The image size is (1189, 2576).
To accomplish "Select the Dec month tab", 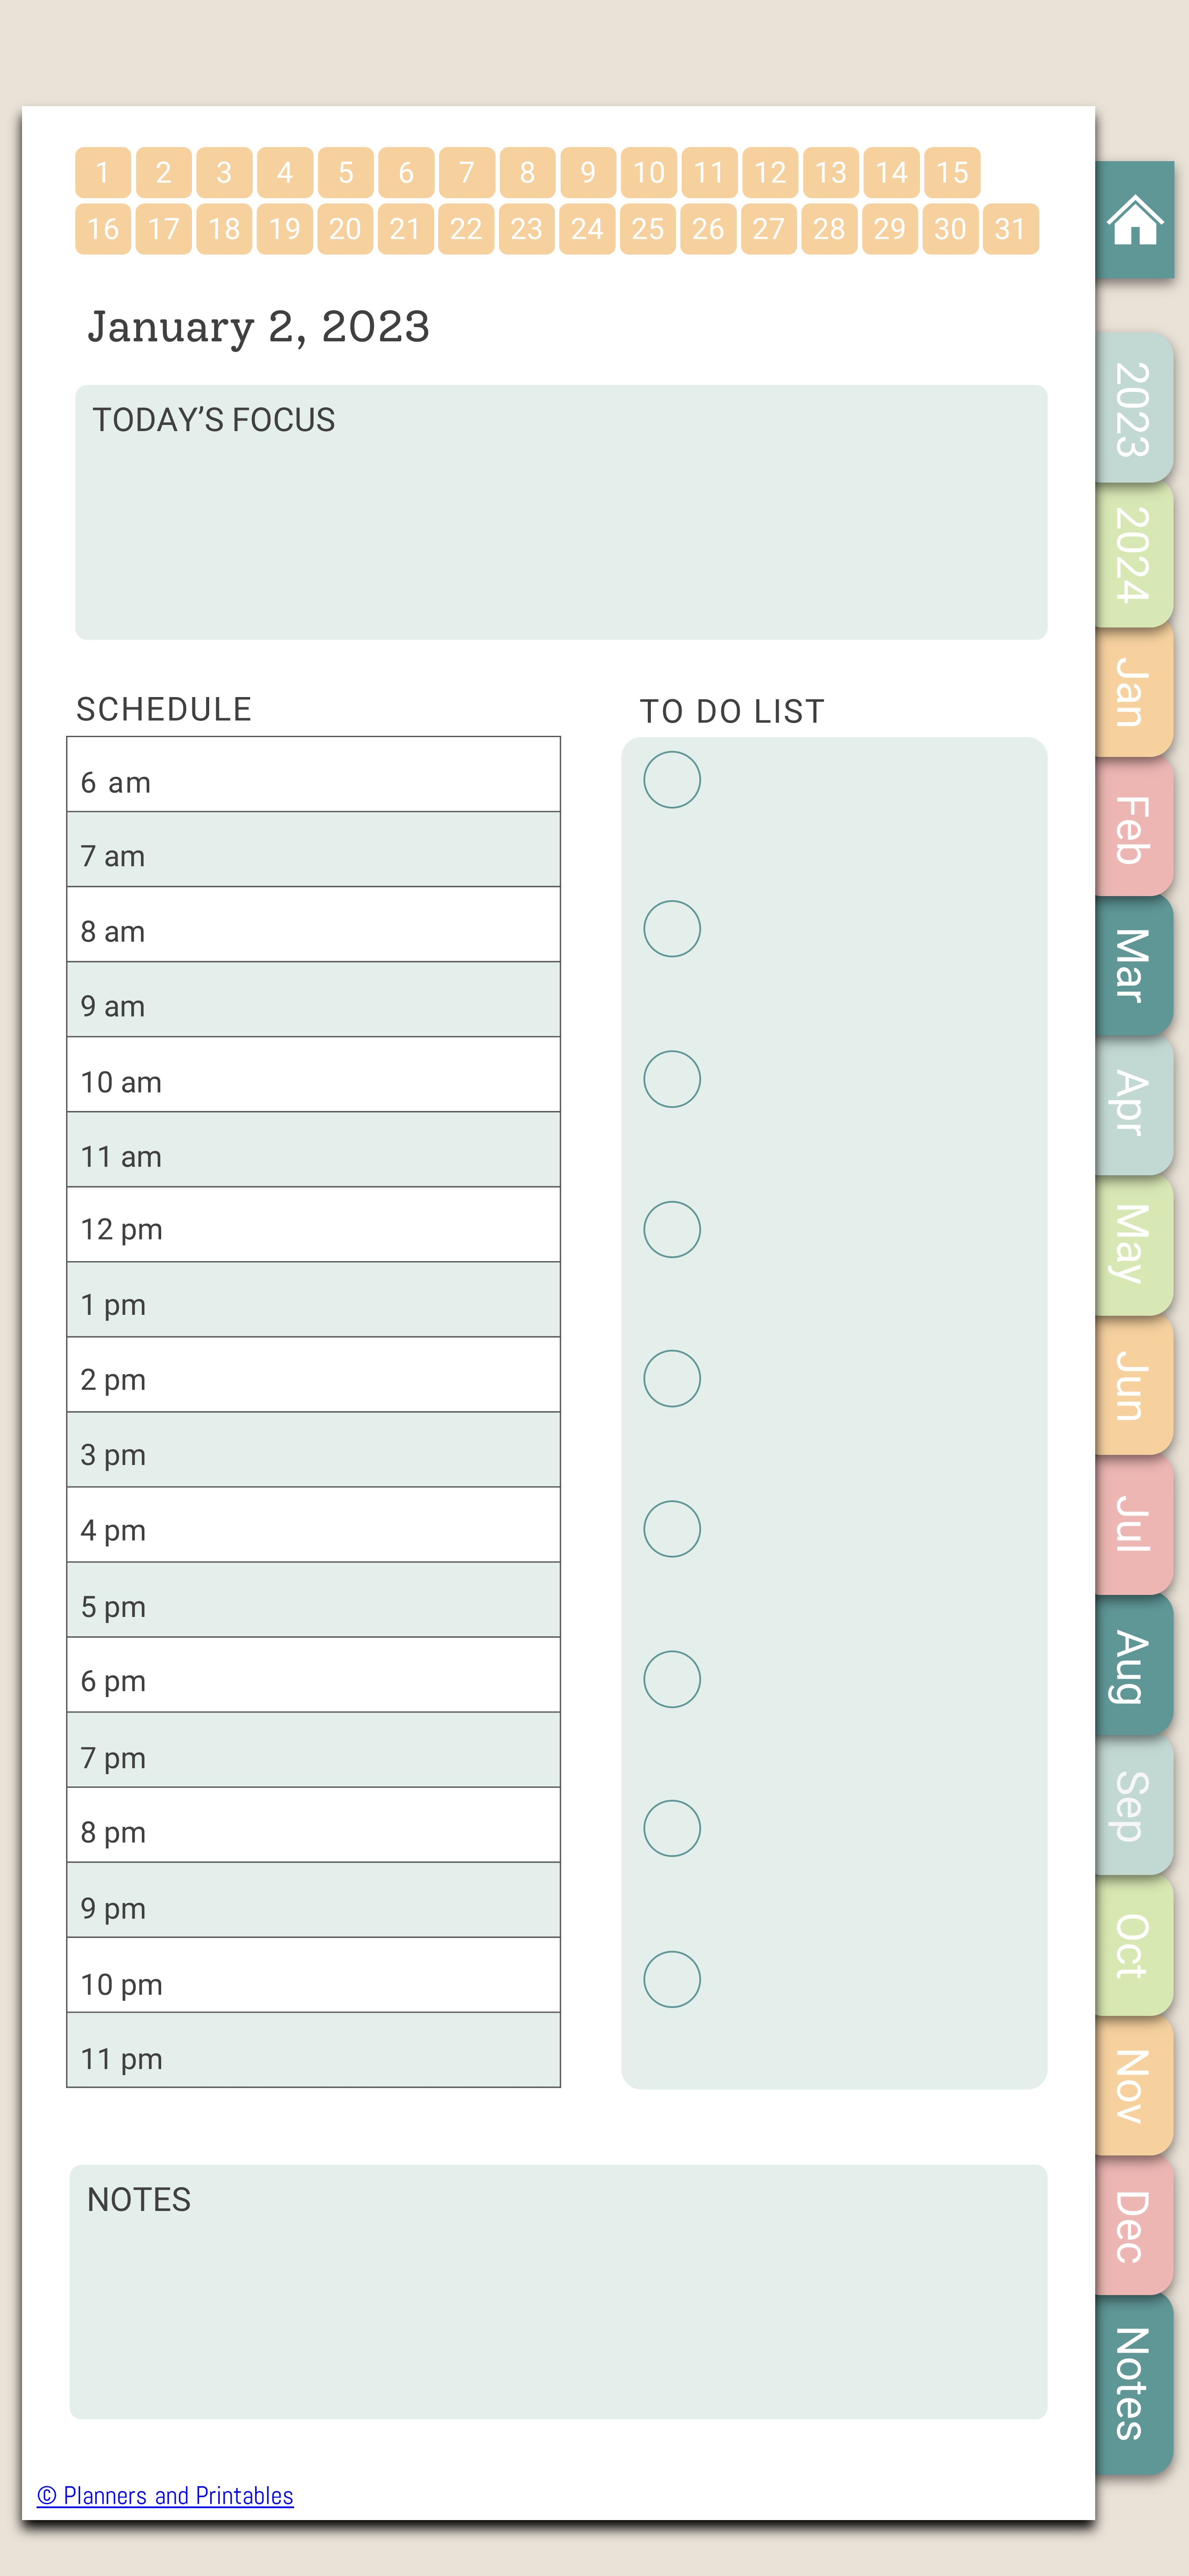I will click(1134, 2225).
